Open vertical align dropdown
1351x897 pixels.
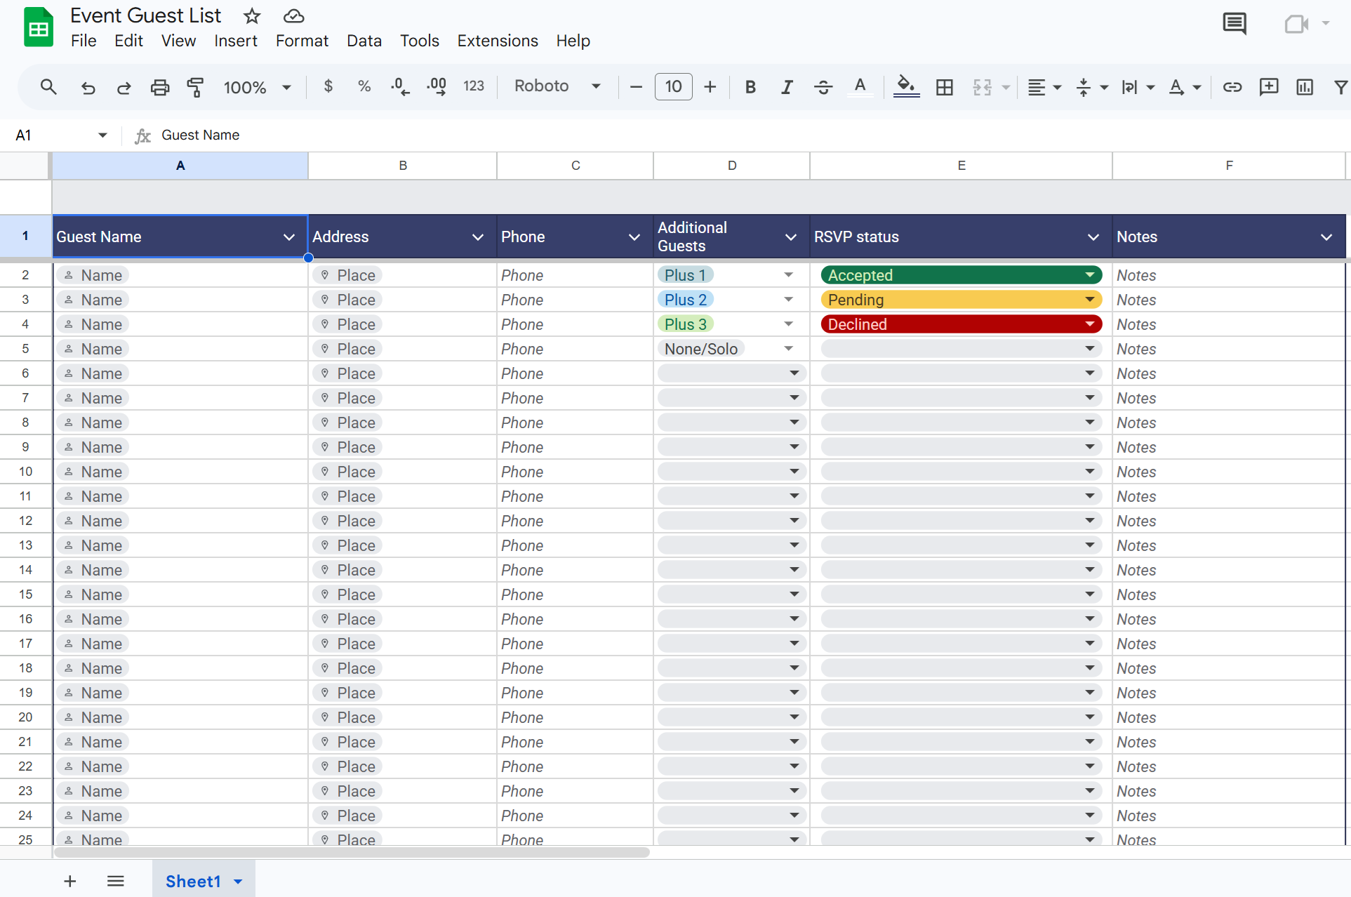[1091, 87]
